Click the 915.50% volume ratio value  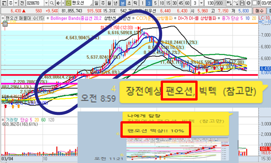94,11
